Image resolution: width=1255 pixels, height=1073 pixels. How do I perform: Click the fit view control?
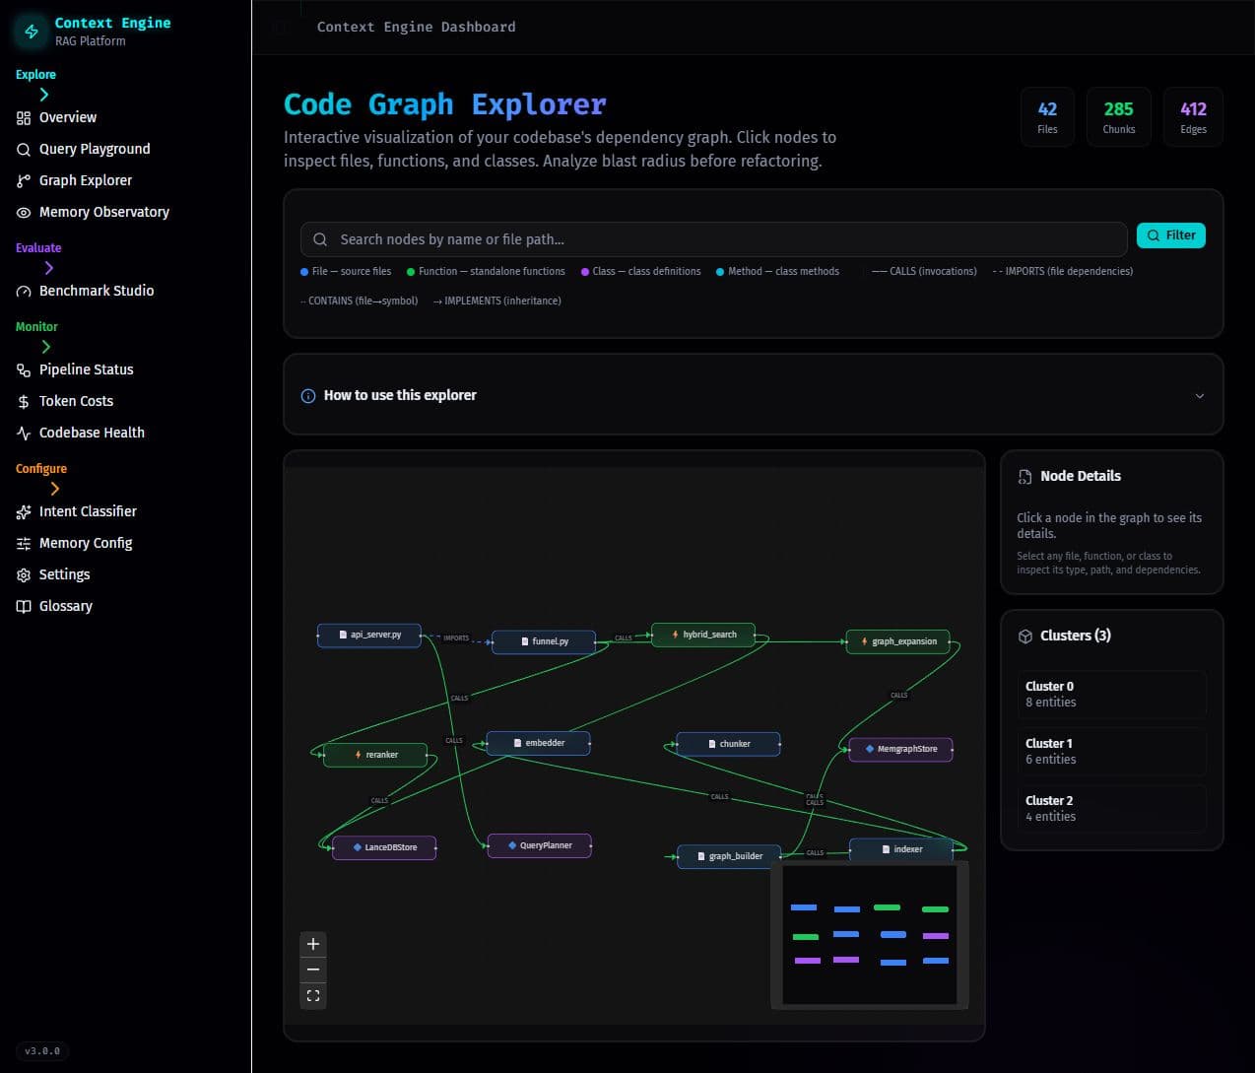(x=313, y=996)
